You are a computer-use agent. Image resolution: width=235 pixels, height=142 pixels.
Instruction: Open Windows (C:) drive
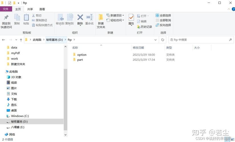[20, 116]
